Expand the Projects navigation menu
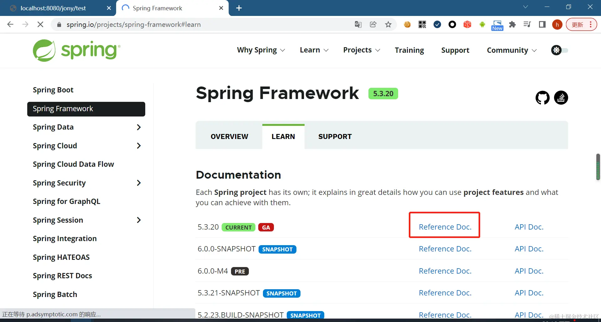This screenshot has width=601, height=322. 362,50
